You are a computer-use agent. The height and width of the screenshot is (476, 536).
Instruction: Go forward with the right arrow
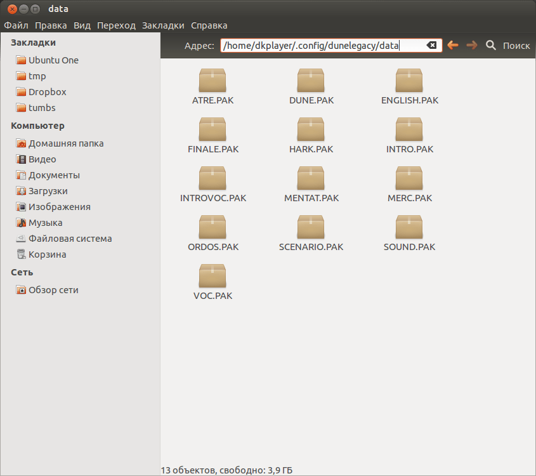coord(472,45)
